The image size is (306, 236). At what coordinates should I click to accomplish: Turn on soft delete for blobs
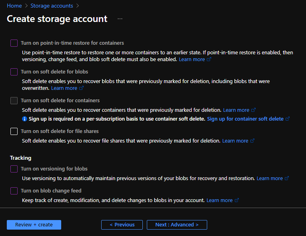(x=14, y=72)
